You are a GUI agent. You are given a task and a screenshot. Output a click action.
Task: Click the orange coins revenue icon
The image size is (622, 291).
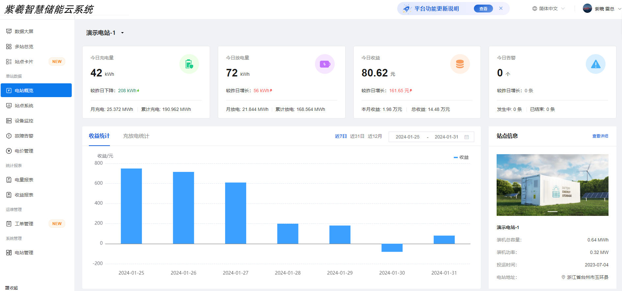click(x=460, y=64)
